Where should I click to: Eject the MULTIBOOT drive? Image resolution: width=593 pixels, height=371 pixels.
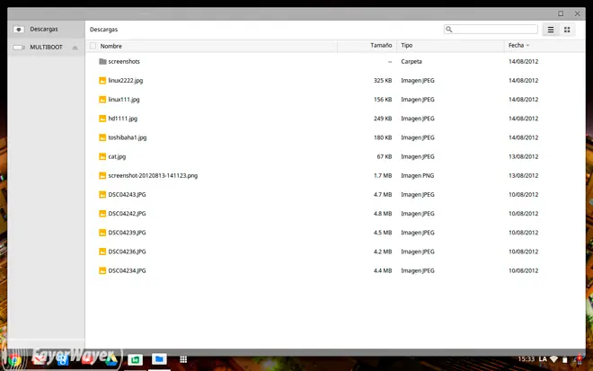coord(75,48)
